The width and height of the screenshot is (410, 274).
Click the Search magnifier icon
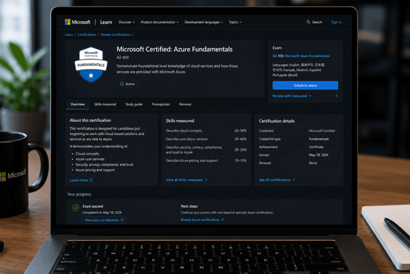click(x=308, y=22)
